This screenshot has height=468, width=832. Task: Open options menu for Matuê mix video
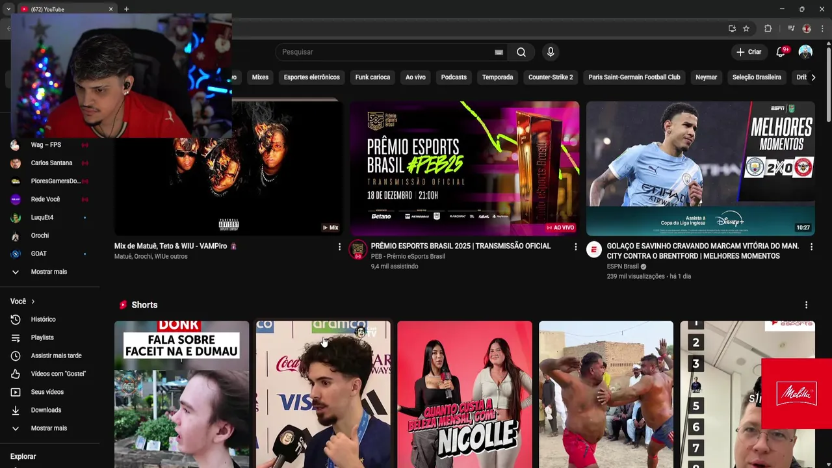[339, 247]
